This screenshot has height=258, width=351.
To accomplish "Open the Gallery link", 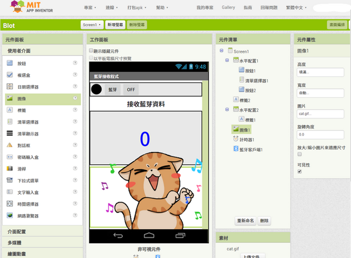I will click(228, 7).
